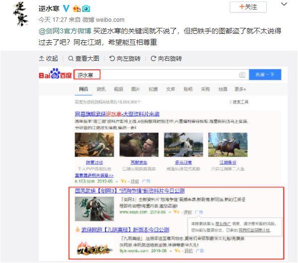This screenshot has height=263, width=298.
Task: Click the n.163.com result URL
Action: [85, 181]
